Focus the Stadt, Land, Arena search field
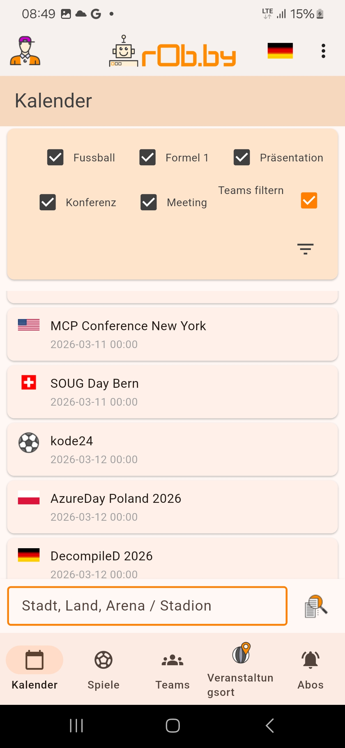The image size is (345, 748). 147,606
